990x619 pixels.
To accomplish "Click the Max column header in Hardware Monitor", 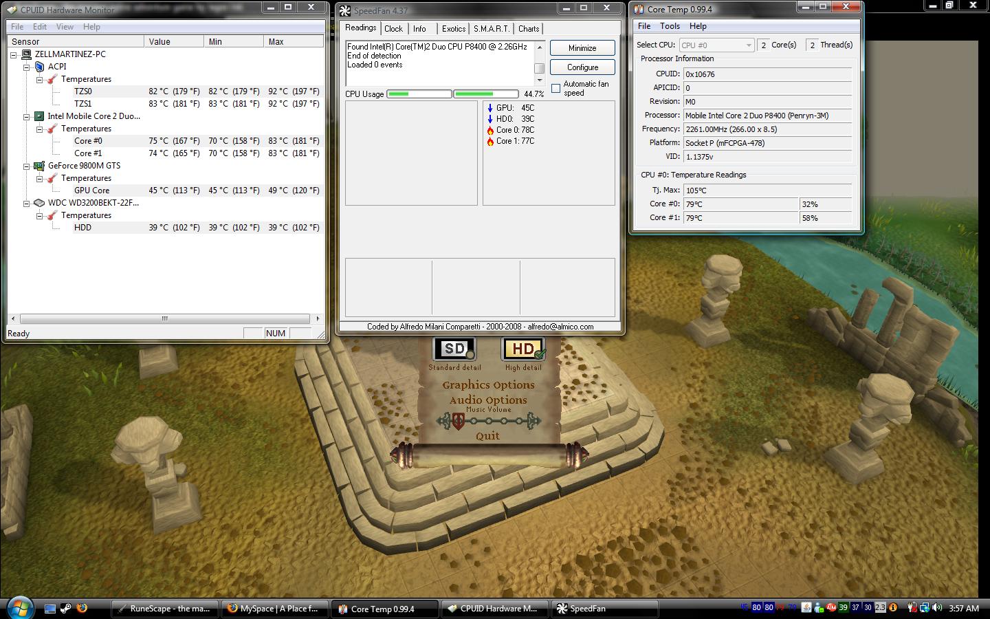I will [x=294, y=42].
